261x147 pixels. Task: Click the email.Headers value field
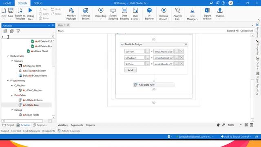[x=164, y=64]
